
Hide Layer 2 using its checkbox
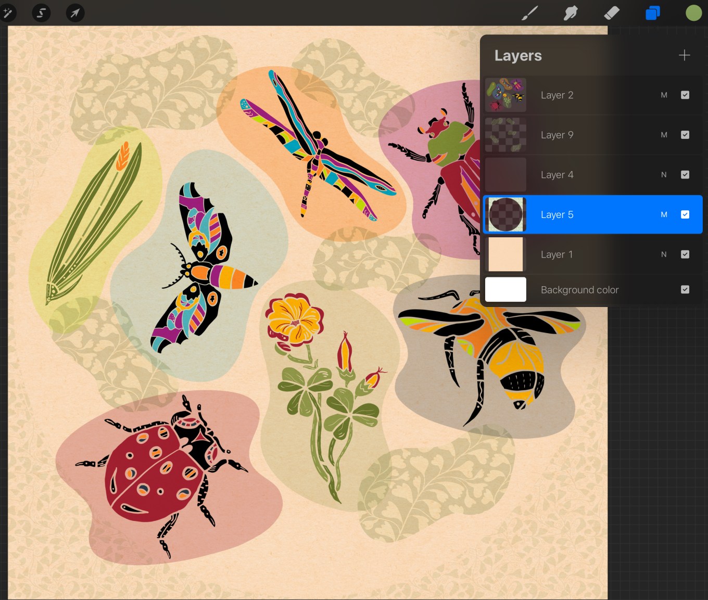(685, 95)
